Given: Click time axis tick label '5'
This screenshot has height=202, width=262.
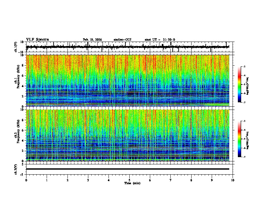Looking at the screenshot, I should pos(129,180).
